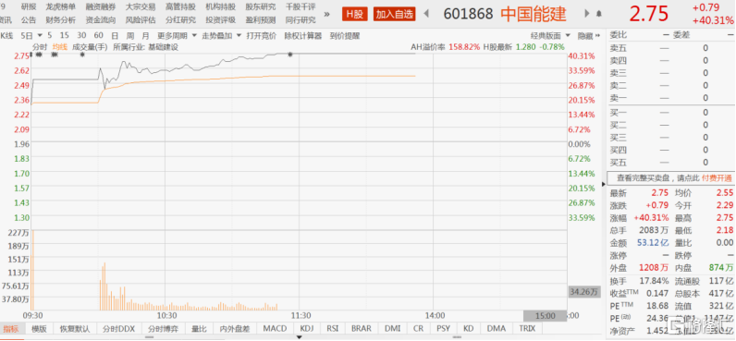Open the 资金流向 menu item
Viewport: 736px width, 341px height.
pos(100,20)
